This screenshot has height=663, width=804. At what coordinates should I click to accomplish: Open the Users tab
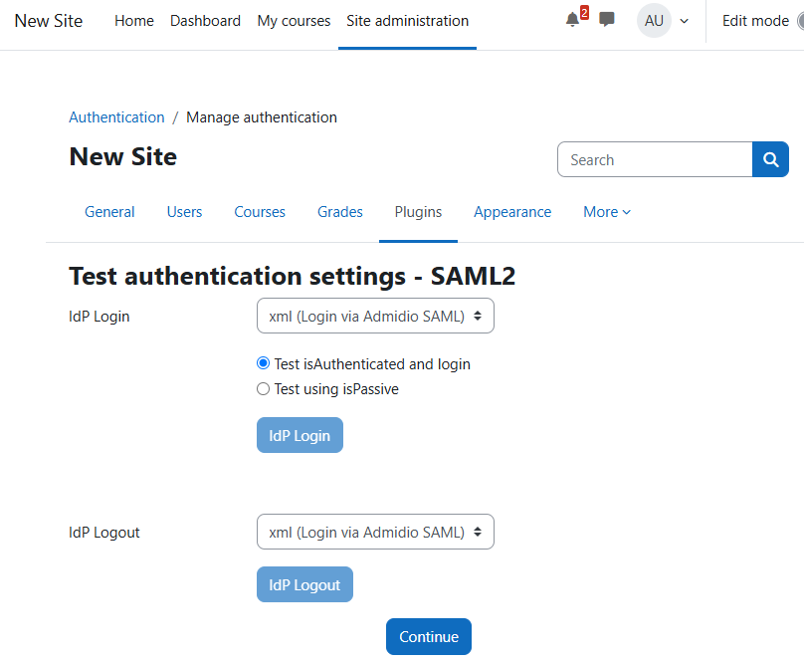click(184, 212)
